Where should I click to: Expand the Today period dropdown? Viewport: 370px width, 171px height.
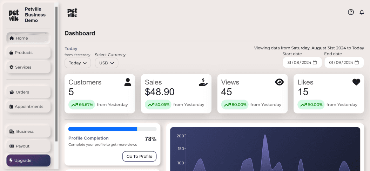78,63
